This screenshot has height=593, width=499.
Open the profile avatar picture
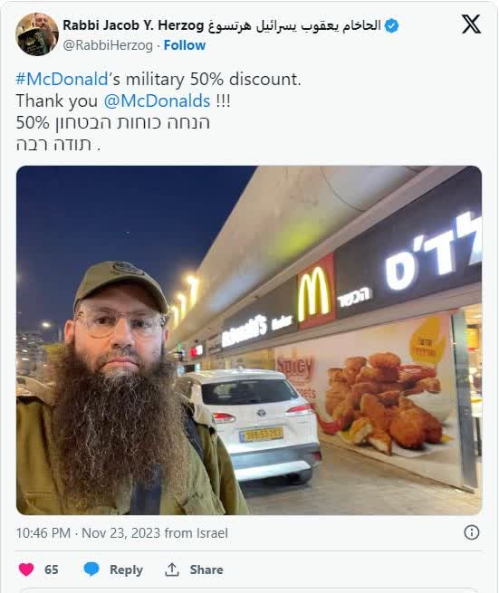(37, 34)
